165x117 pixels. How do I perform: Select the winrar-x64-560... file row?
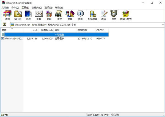55,38
